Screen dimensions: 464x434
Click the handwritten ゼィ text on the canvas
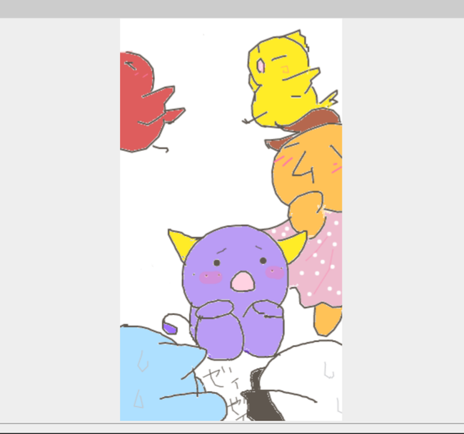pyautogui.click(x=221, y=378)
